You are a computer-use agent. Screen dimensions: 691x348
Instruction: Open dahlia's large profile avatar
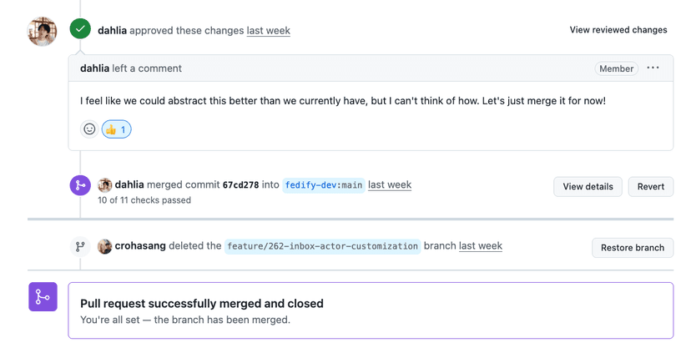[43, 32]
